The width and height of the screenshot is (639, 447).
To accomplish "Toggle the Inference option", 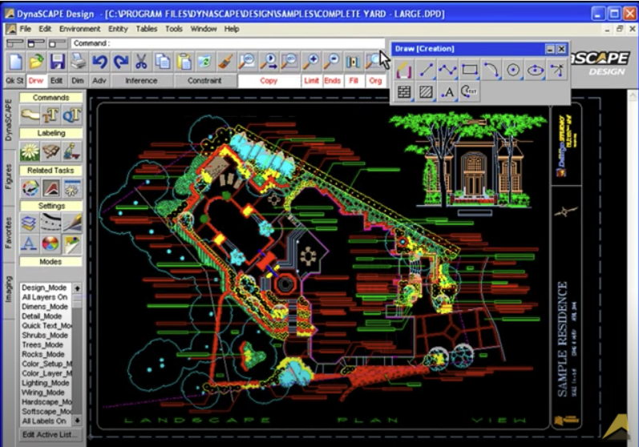I will (141, 81).
